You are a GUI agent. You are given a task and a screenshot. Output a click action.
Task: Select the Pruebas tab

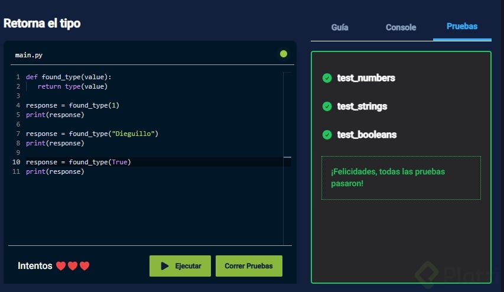pos(462,26)
